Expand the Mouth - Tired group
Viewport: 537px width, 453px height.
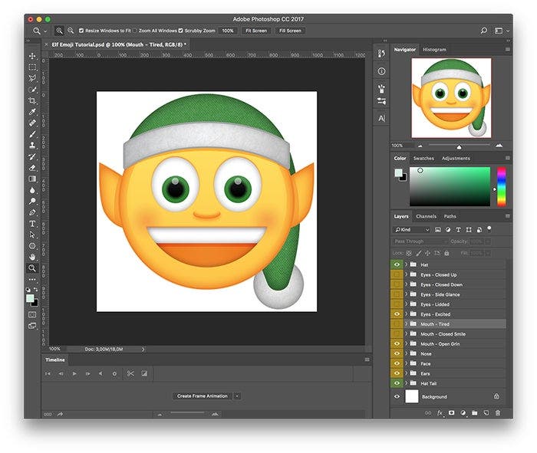point(406,324)
